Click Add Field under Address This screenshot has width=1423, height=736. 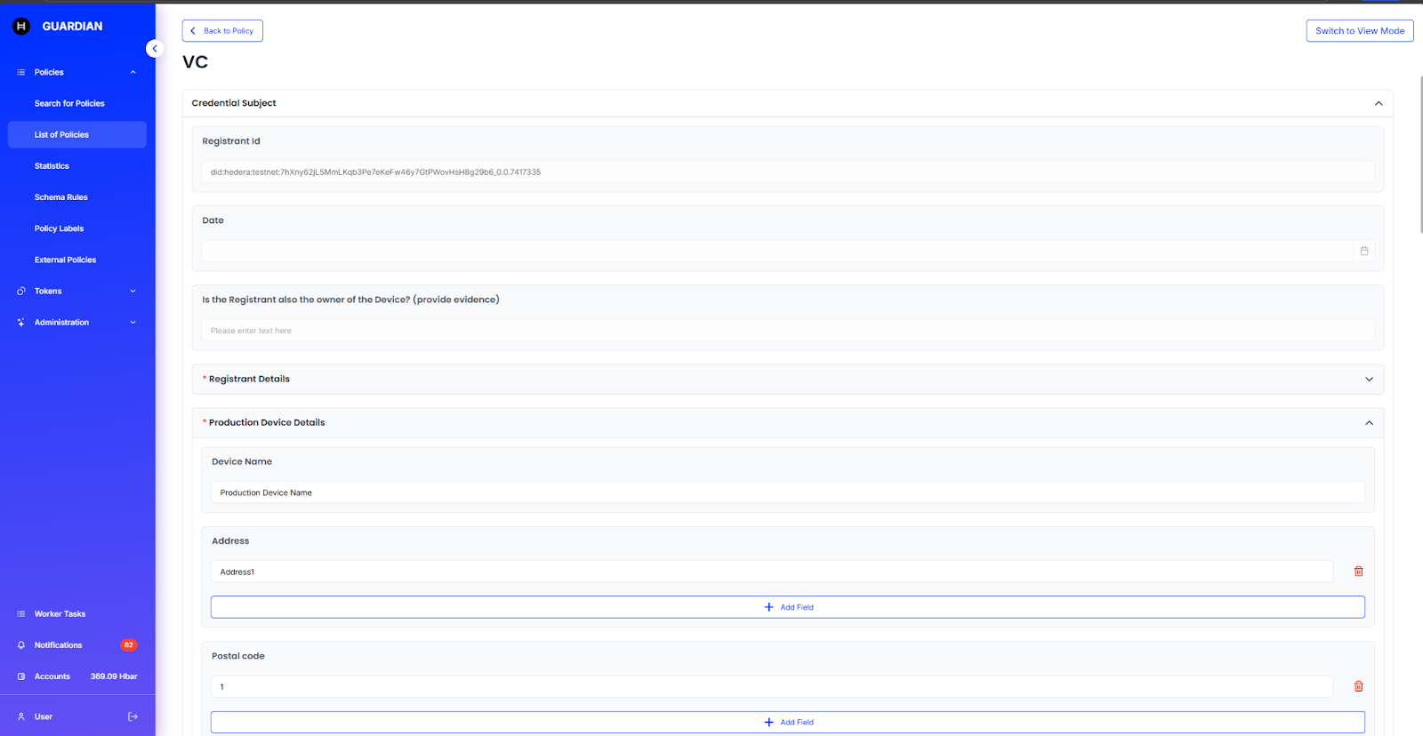click(787, 607)
